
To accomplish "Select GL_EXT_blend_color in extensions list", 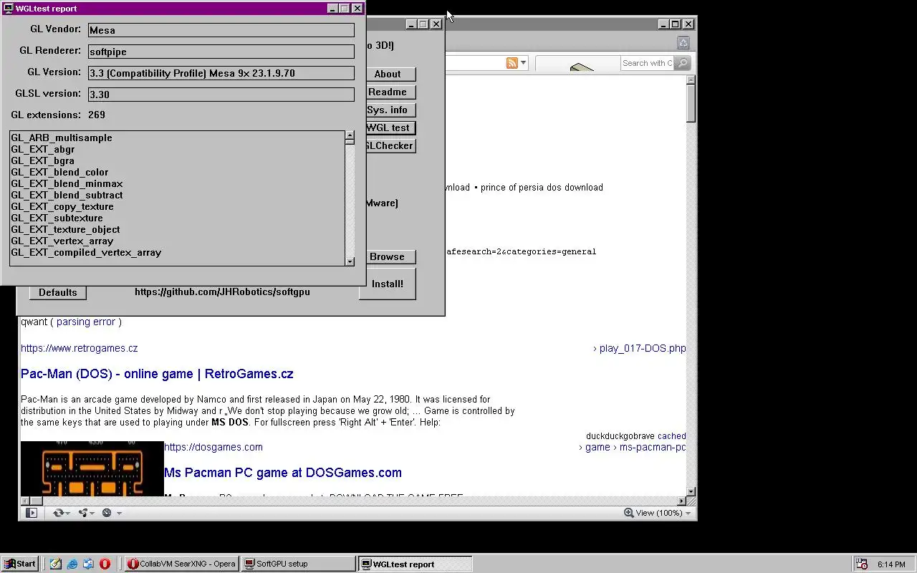I will (x=178, y=172).
